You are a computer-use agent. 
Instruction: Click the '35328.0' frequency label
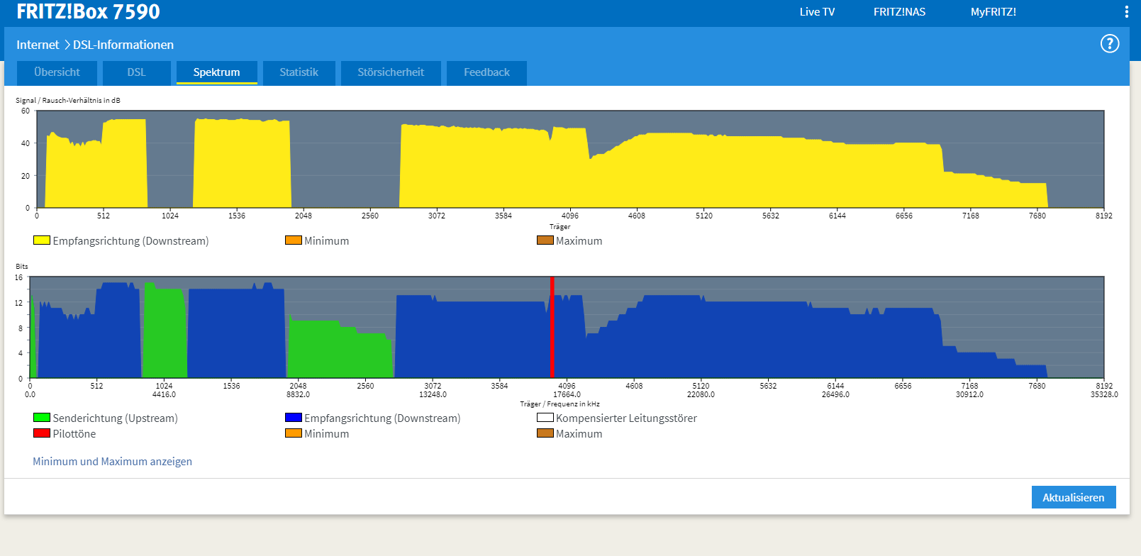pos(1104,394)
